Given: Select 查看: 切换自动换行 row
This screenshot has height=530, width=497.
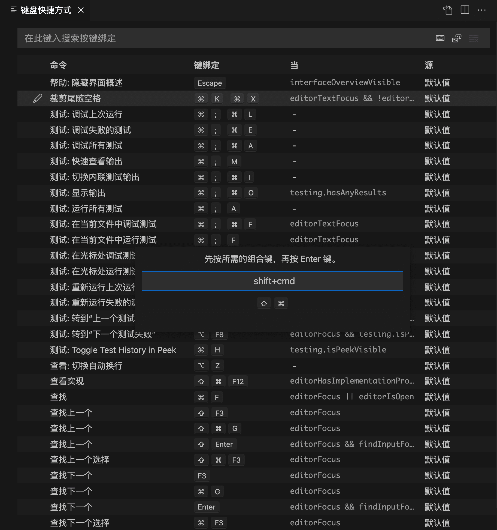Looking at the screenshot, I should click(x=257, y=366).
